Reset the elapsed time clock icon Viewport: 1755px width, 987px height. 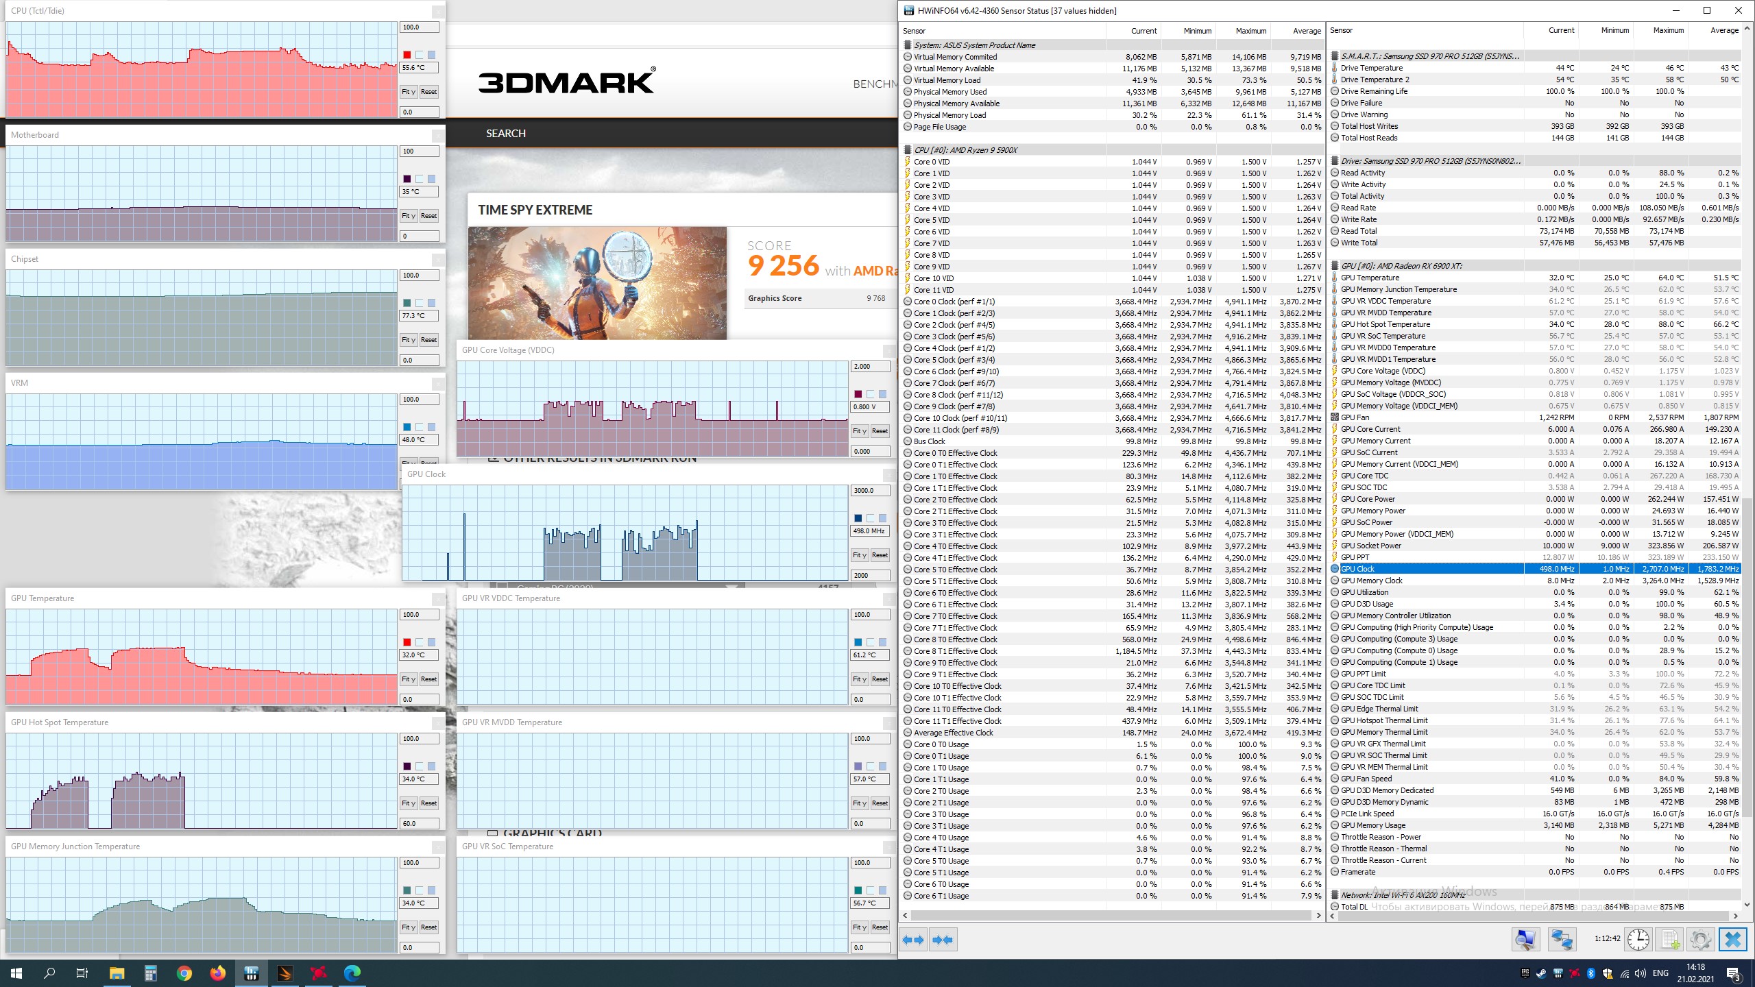point(1638,939)
